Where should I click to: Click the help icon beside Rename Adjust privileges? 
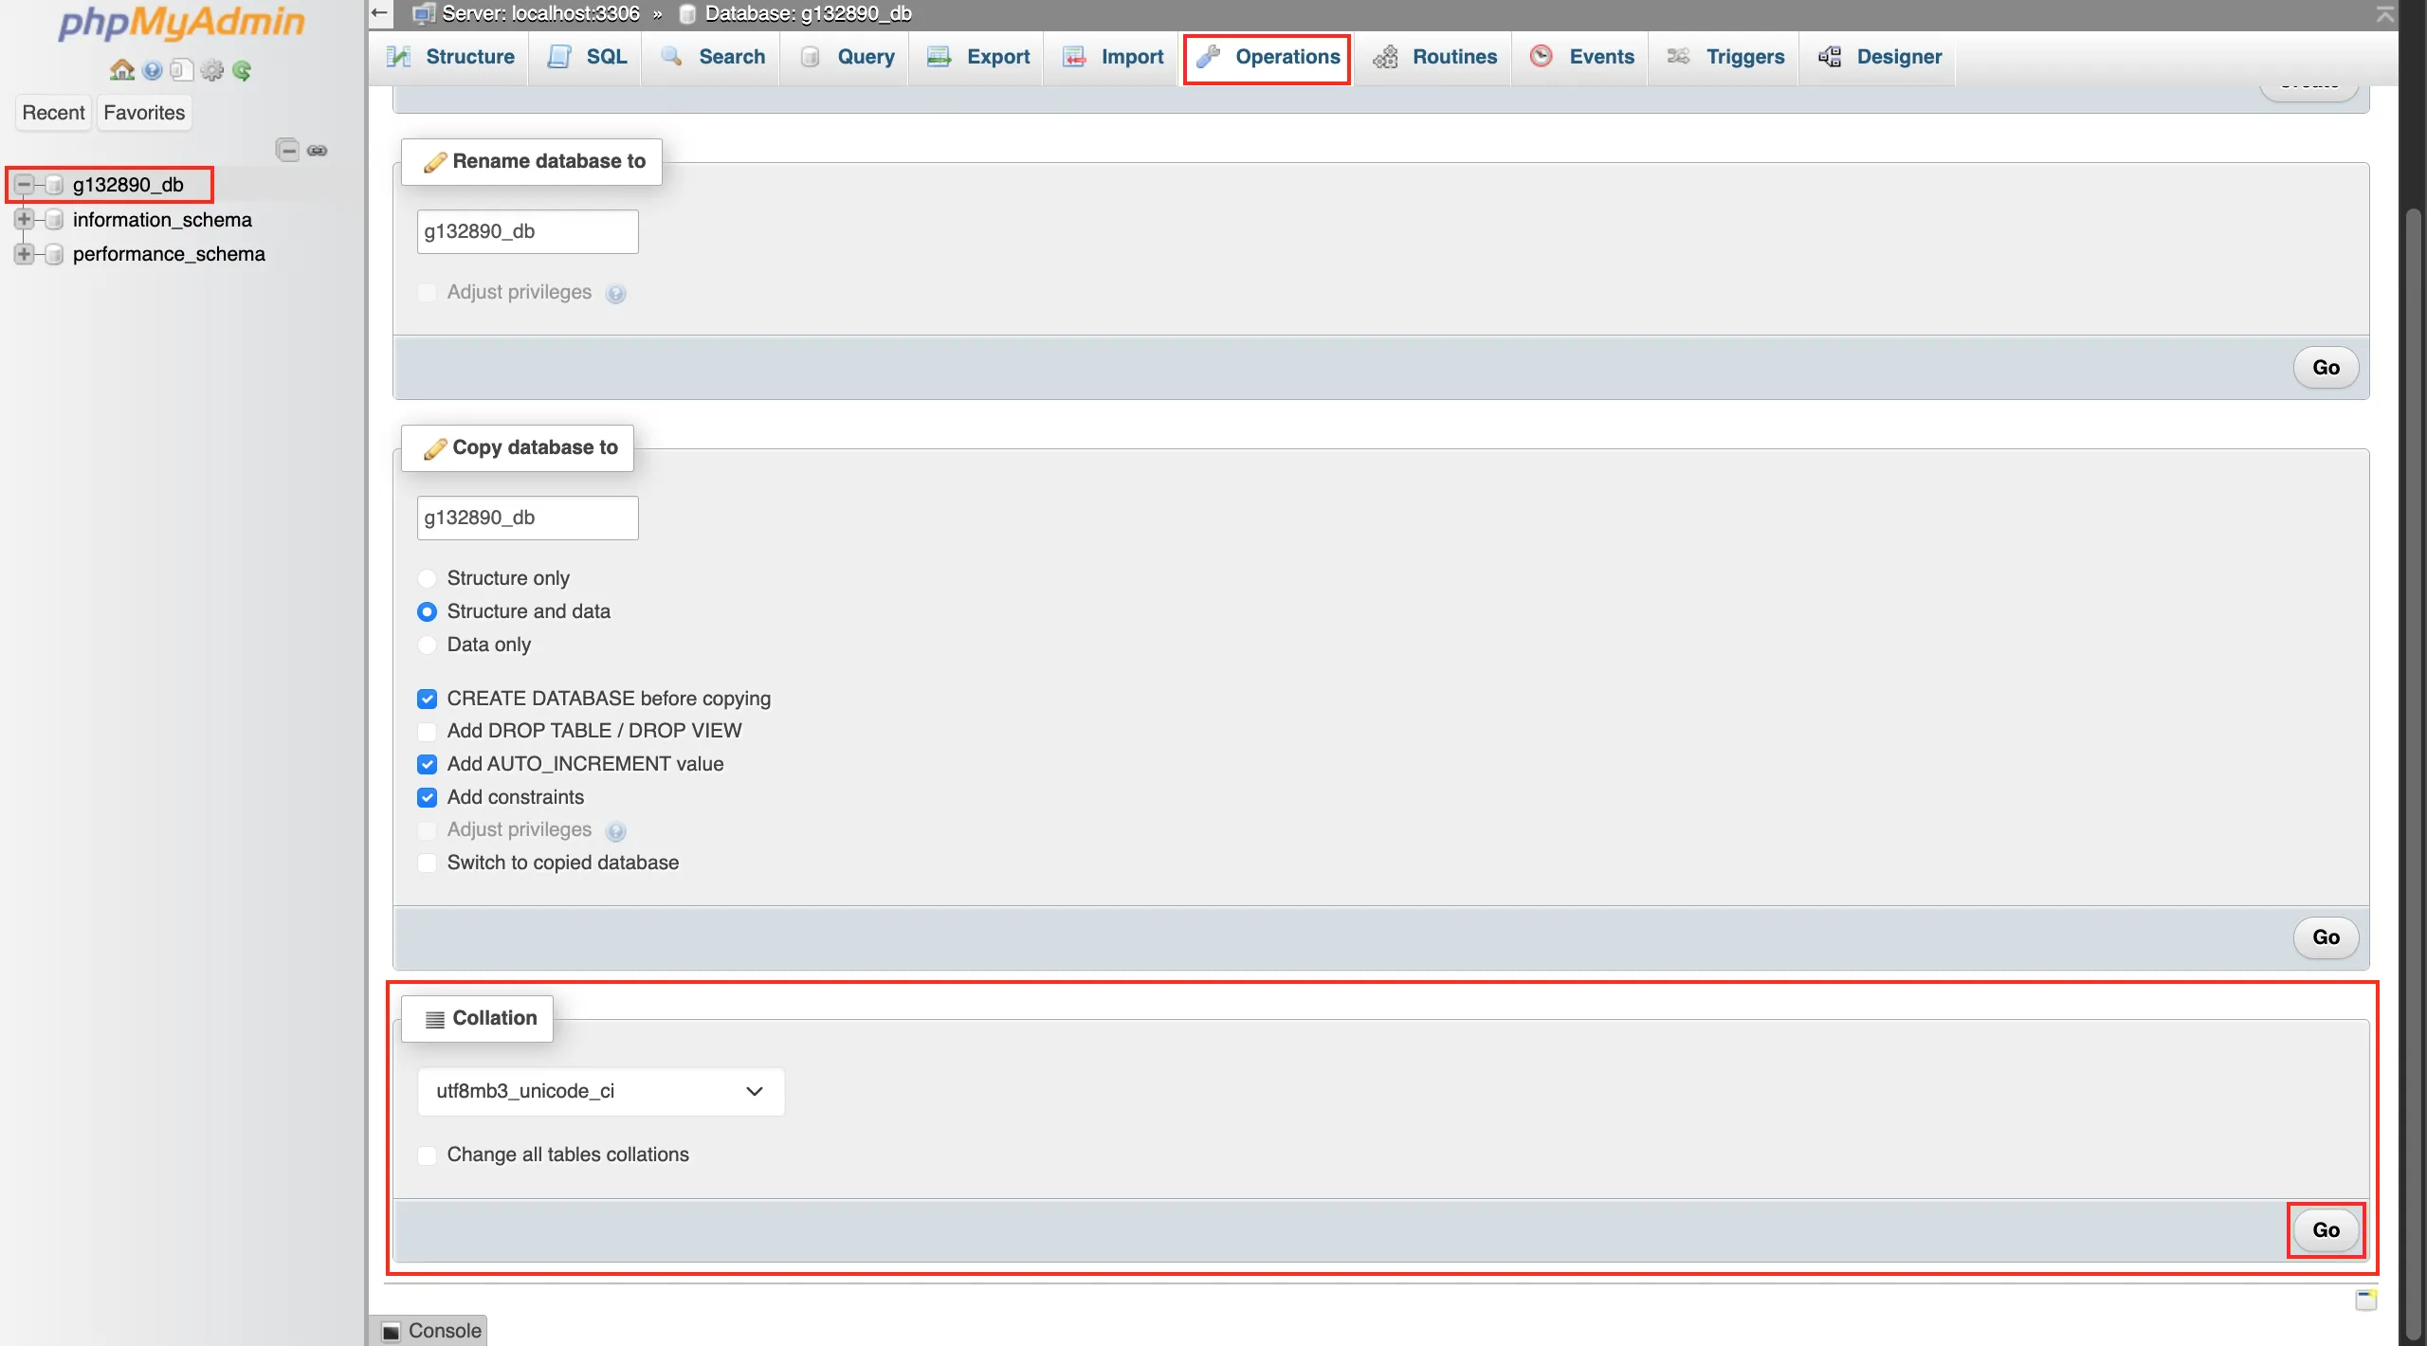pyautogui.click(x=616, y=294)
